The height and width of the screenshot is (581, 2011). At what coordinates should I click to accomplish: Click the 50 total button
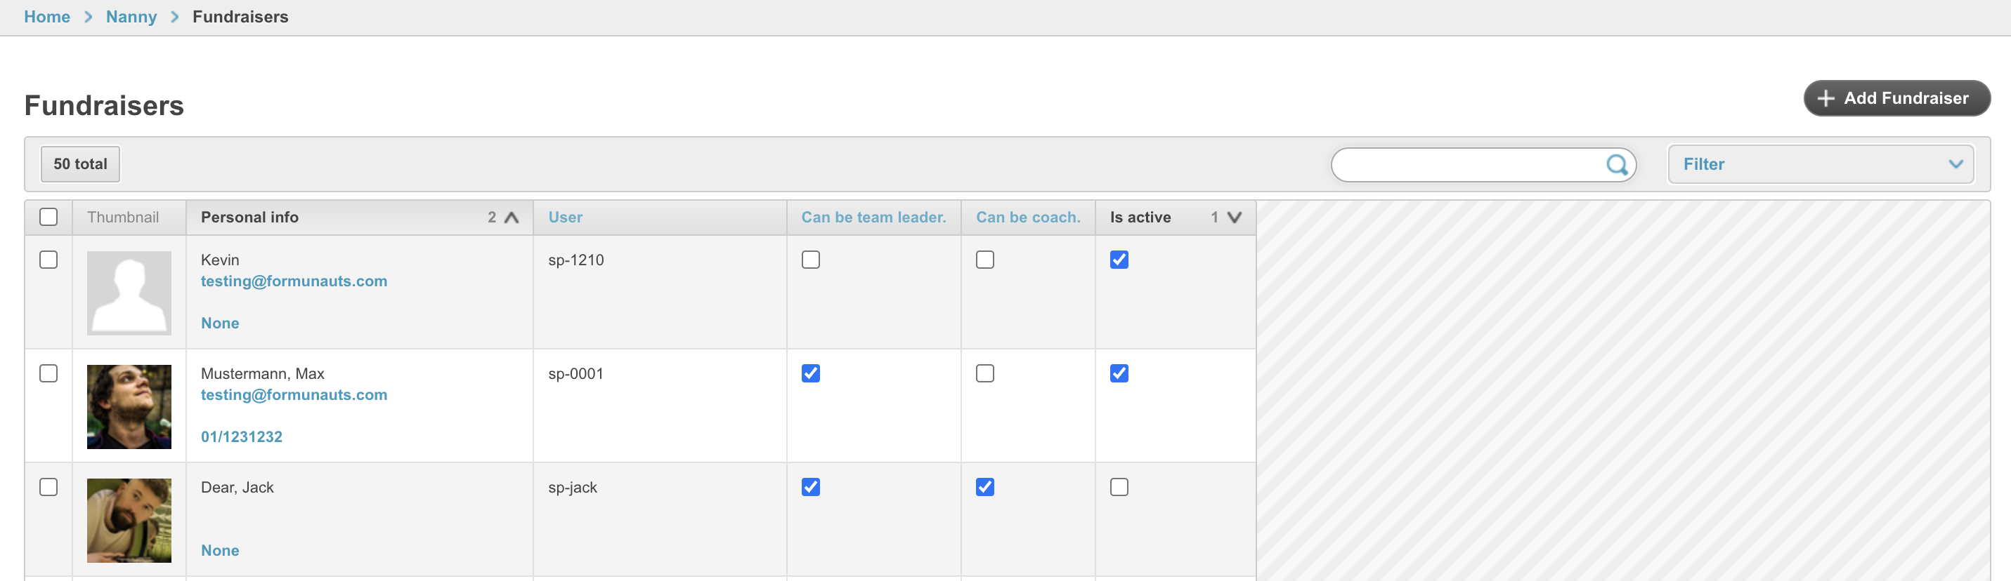[80, 165]
